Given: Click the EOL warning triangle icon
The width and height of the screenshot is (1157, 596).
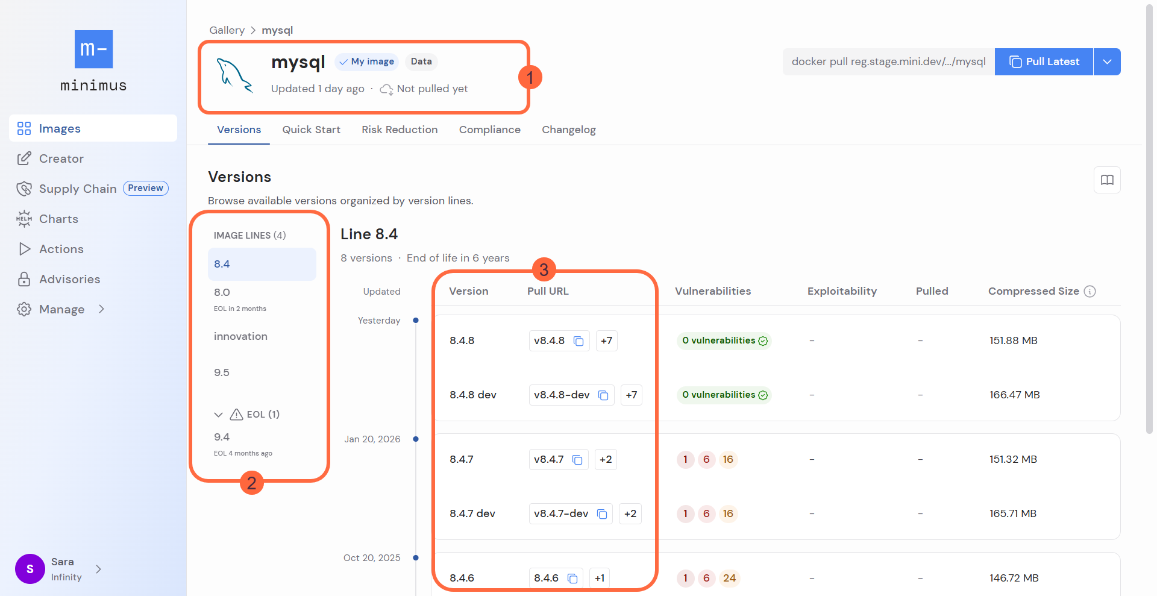Looking at the screenshot, I should (236, 414).
